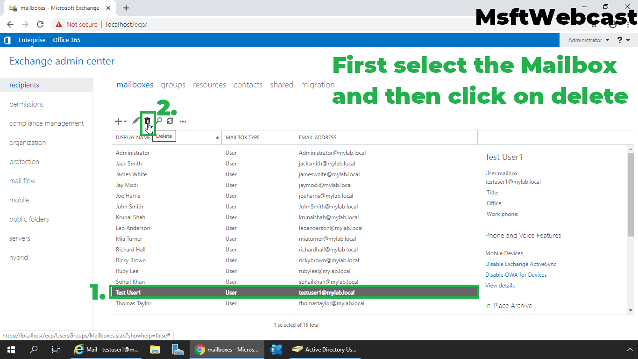Click the Edit pencil icon
This screenshot has height=359, width=638.
135,121
